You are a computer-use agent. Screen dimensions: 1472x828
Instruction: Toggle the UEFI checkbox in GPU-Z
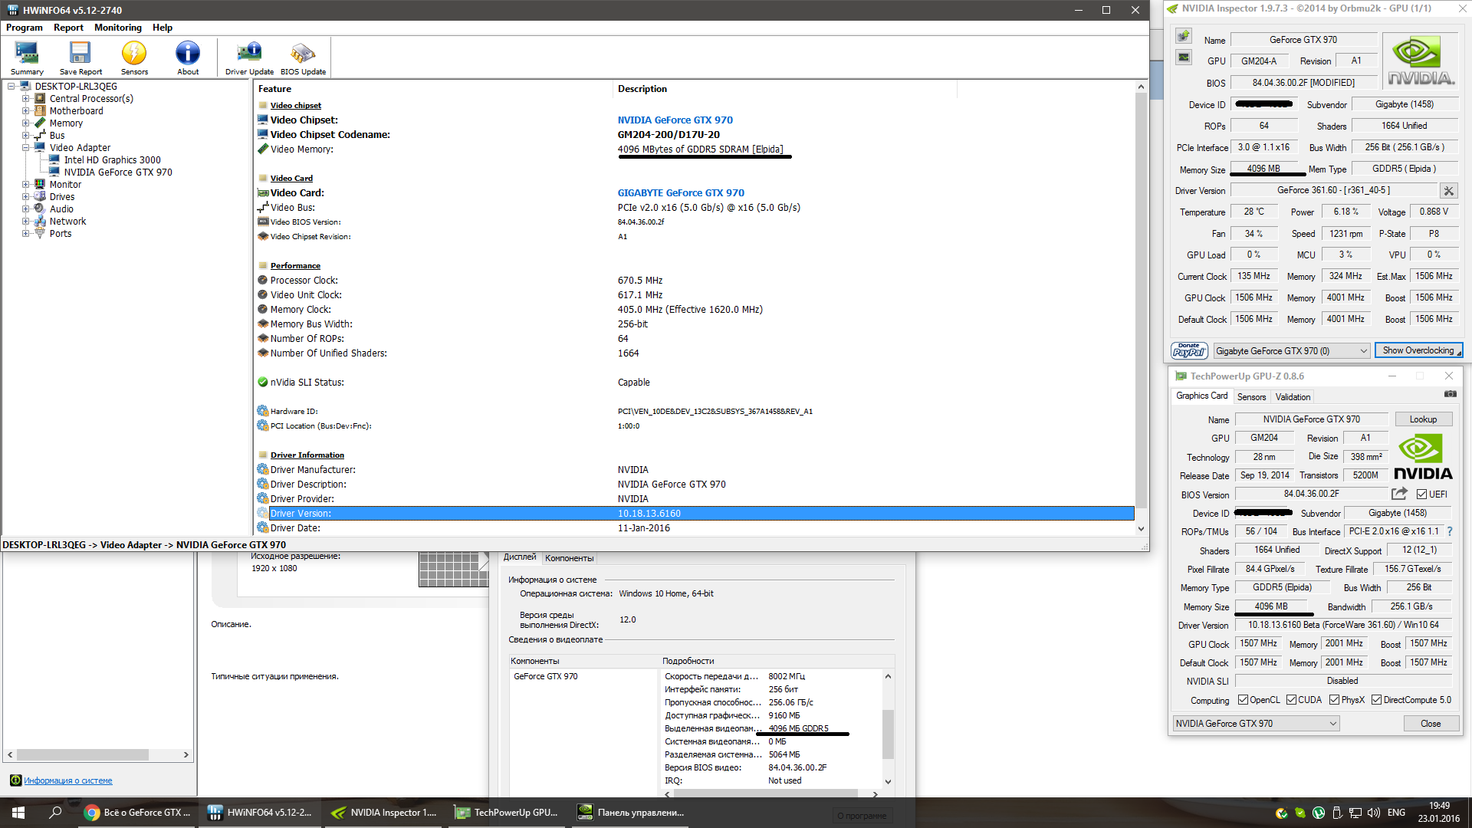point(1422,495)
